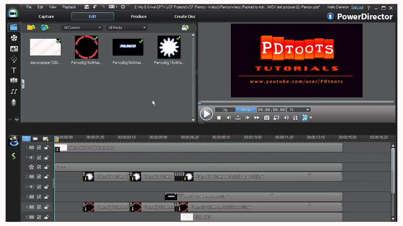Open the Playback menu
This screenshot has width=403, height=226.
pyautogui.click(x=69, y=7)
